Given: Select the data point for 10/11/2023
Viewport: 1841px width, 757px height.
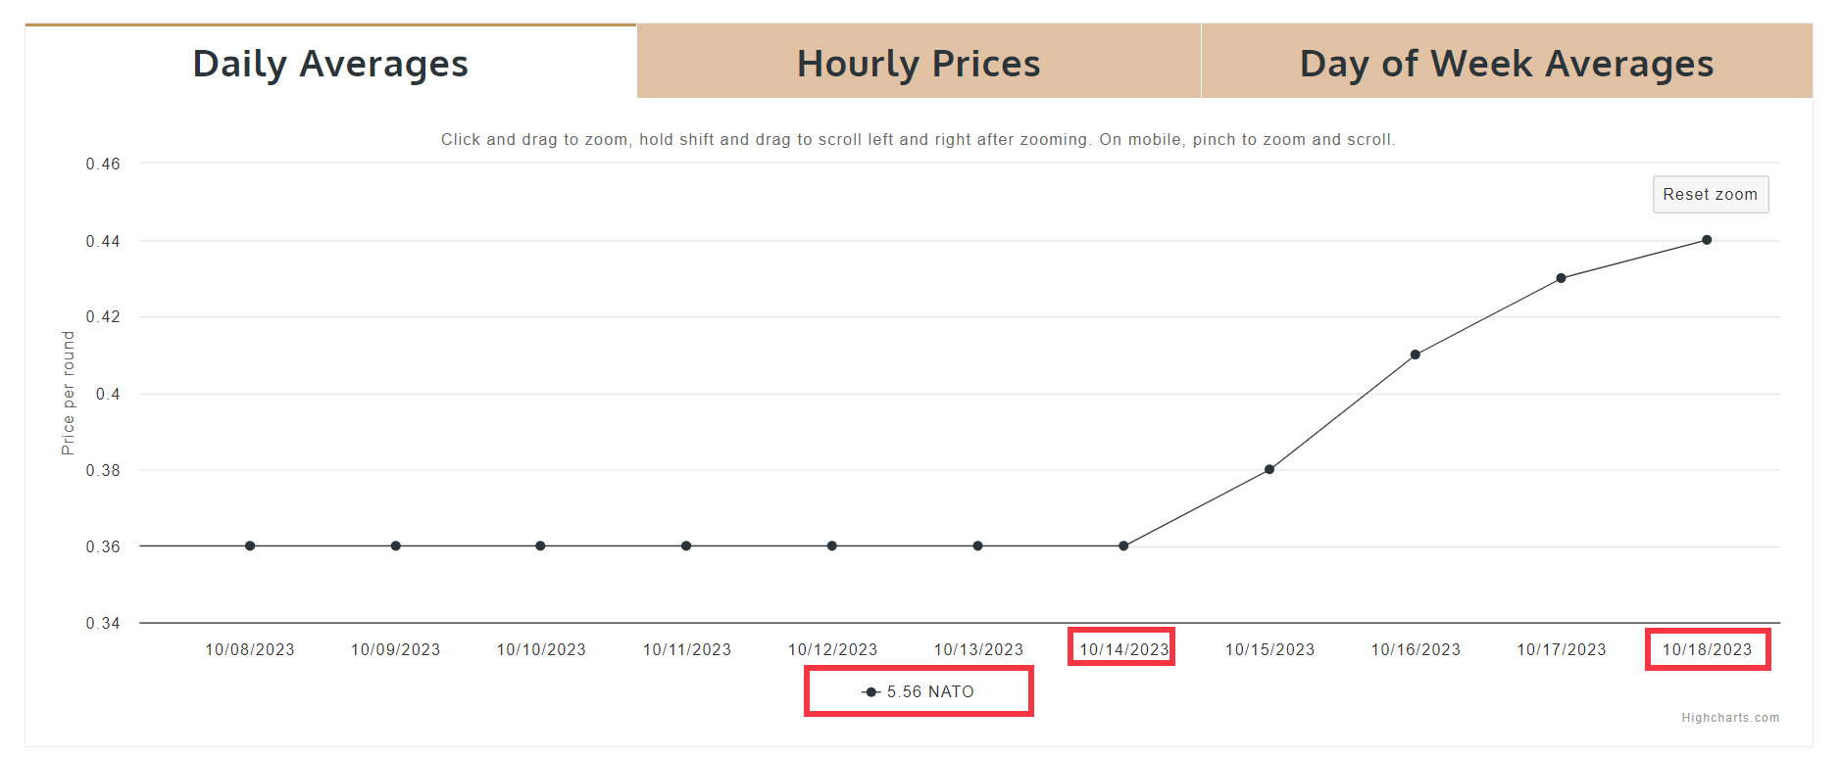Looking at the screenshot, I should [686, 545].
